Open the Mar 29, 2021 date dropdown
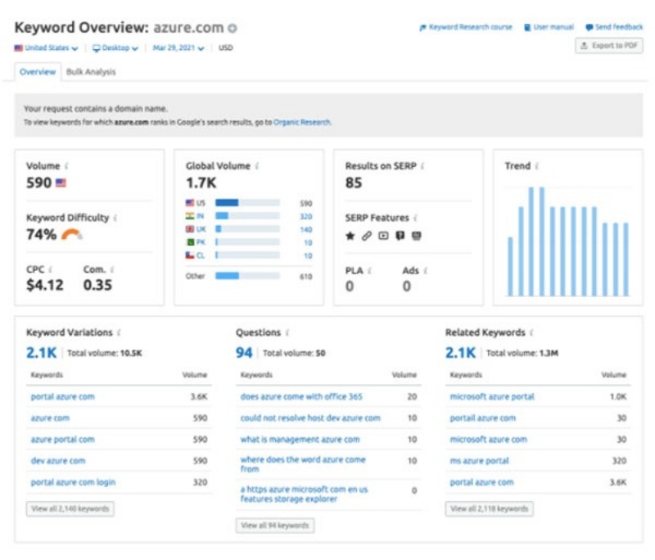This screenshot has height=560, width=655. (x=178, y=48)
